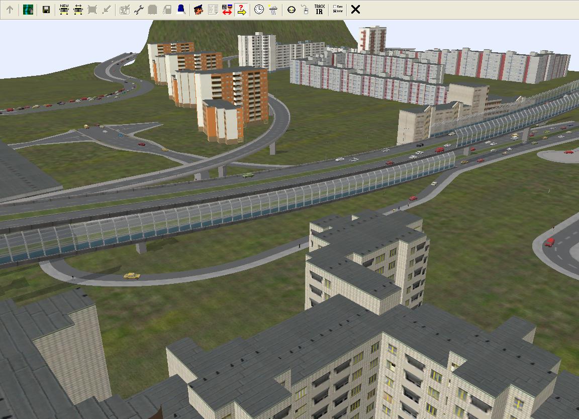The image size is (579, 419).
Task: Place a new bus with NEW icon
Action: pyautogui.click(x=64, y=10)
